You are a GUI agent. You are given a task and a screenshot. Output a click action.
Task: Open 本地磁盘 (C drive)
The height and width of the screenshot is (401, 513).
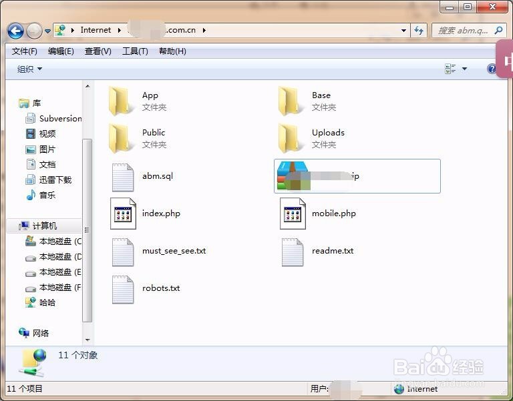coord(53,242)
